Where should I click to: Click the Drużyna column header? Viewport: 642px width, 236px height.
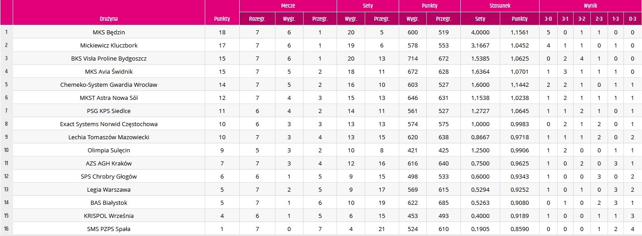coord(109,19)
